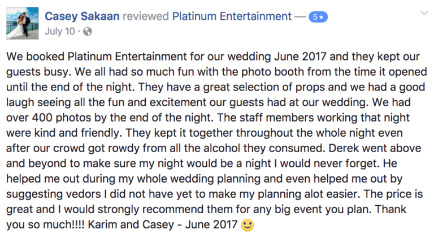434x238 pixels.
Task: Click the 5-star rating badge
Action: click(318, 18)
